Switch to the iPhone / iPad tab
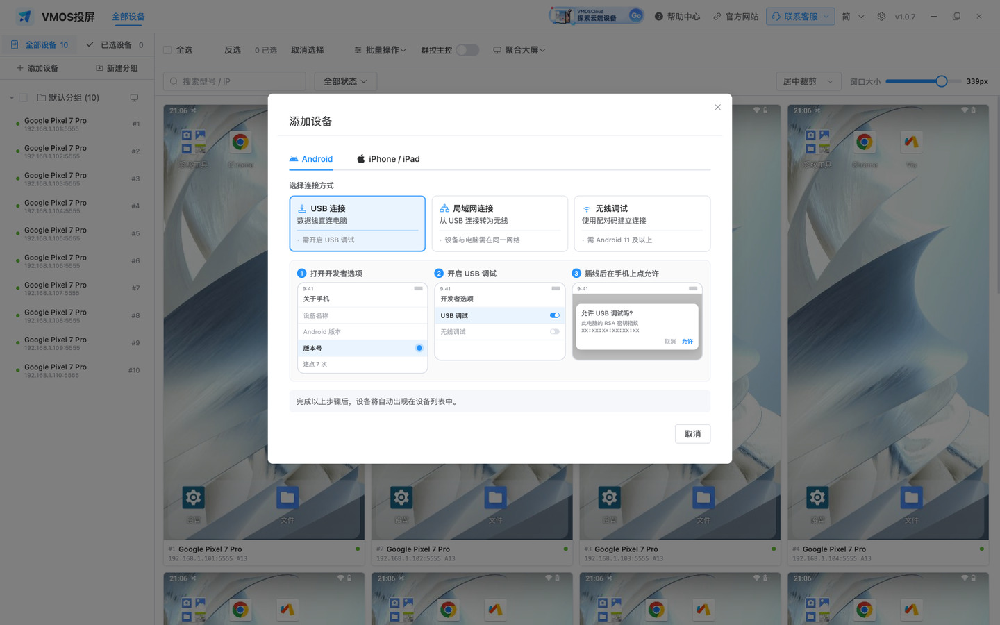 (x=388, y=159)
